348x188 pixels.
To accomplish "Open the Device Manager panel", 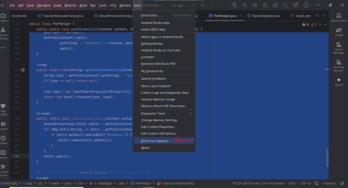I will [338, 48].
